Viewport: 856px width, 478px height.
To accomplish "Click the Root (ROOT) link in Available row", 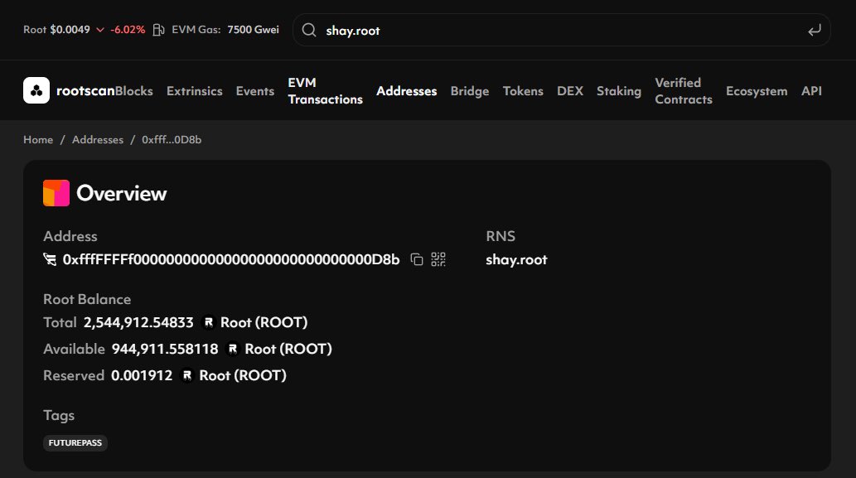I will (x=288, y=349).
